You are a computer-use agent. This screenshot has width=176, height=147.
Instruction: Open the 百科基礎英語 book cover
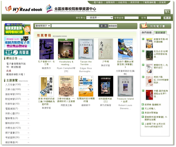pos(106,86)
